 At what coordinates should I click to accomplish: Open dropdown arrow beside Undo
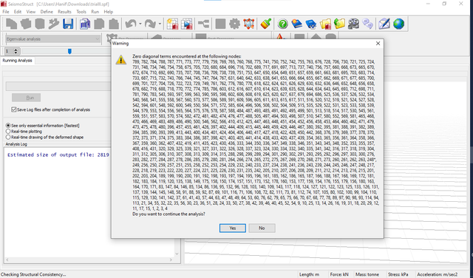coord(140,24)
